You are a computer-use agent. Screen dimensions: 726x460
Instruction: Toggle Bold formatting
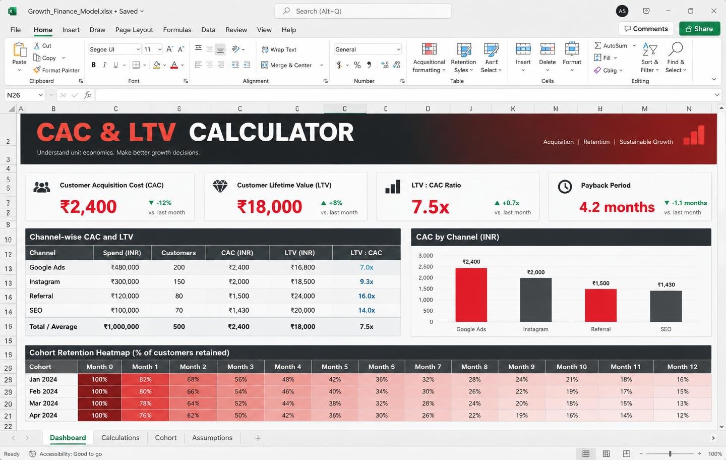click(x=93, y=65)
